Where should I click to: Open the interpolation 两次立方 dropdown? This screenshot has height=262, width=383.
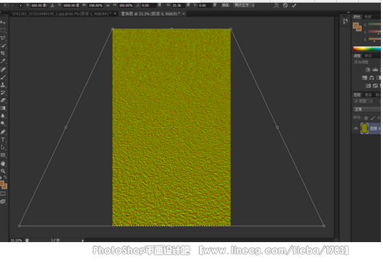(245, 5)
